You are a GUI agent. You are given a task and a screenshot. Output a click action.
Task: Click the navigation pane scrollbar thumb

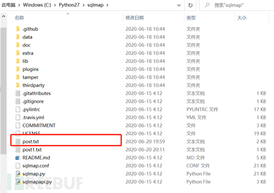(4, 91)
